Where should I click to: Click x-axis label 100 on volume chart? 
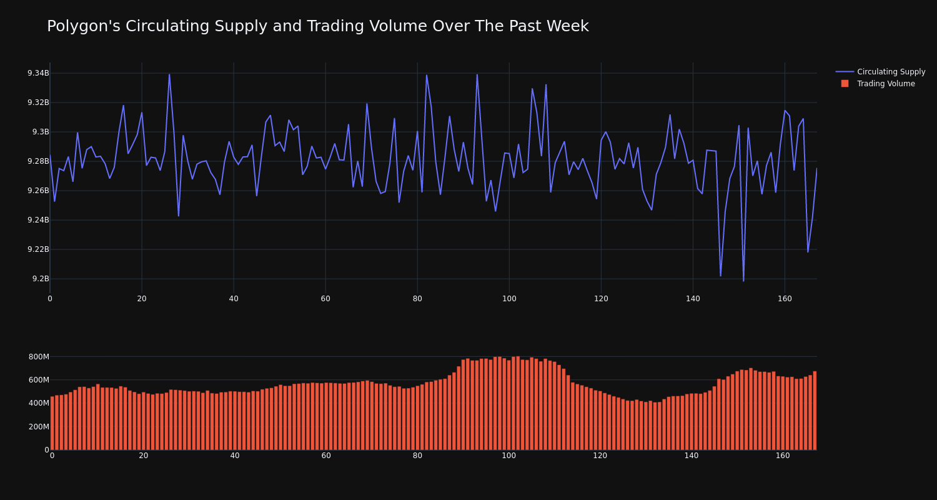tap(509, 456)
